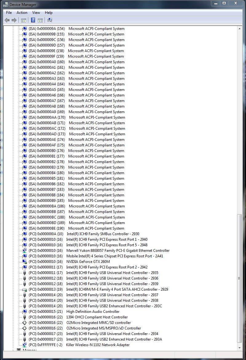Click the High Definition Audio Controller icon

click(25, 312)
